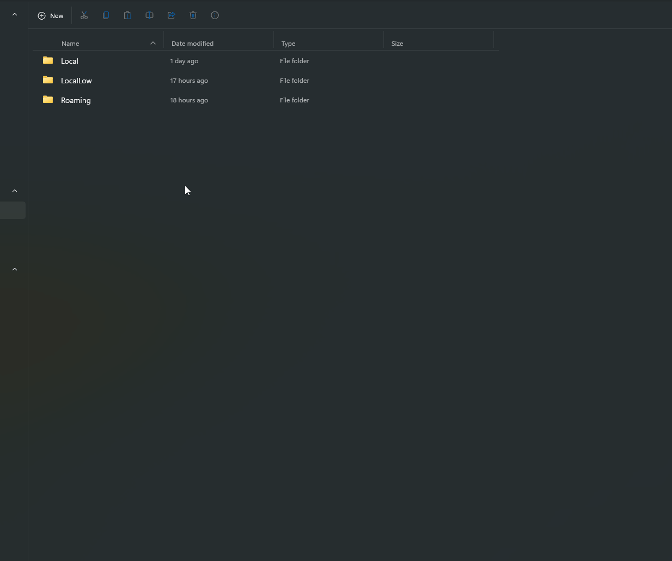Click the '17 hours ago' date cell
The width and height of the screenshot is (672, 561).
click(189, 81)
